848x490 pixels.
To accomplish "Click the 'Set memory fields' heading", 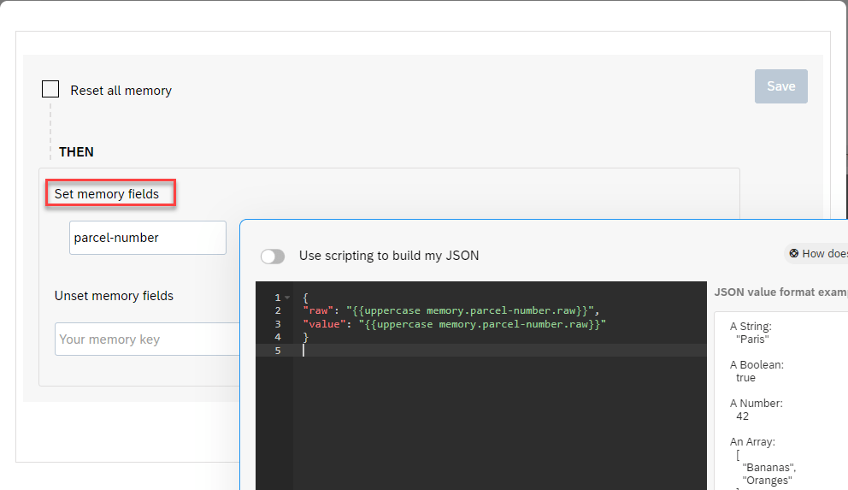I will [107, 194].
